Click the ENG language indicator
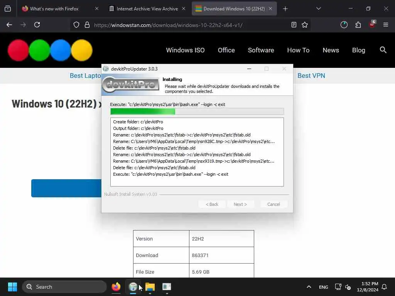The image size is (395, 296). point(324,287)
